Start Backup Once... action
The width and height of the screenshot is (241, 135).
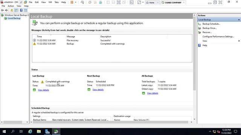point(209,28)
